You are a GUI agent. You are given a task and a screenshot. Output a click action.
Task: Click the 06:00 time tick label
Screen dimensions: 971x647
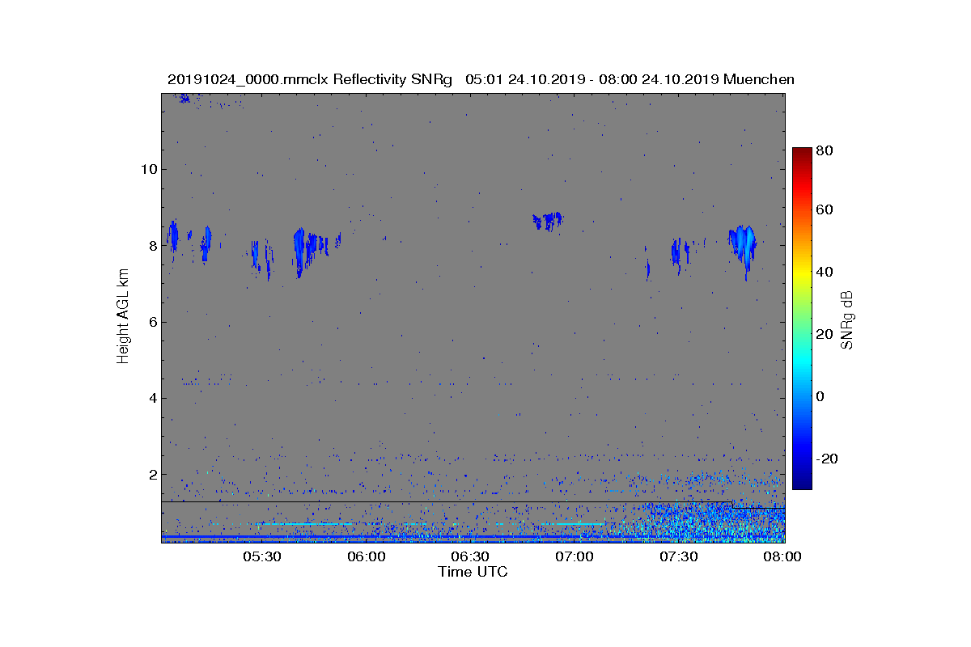pos(367,556)
